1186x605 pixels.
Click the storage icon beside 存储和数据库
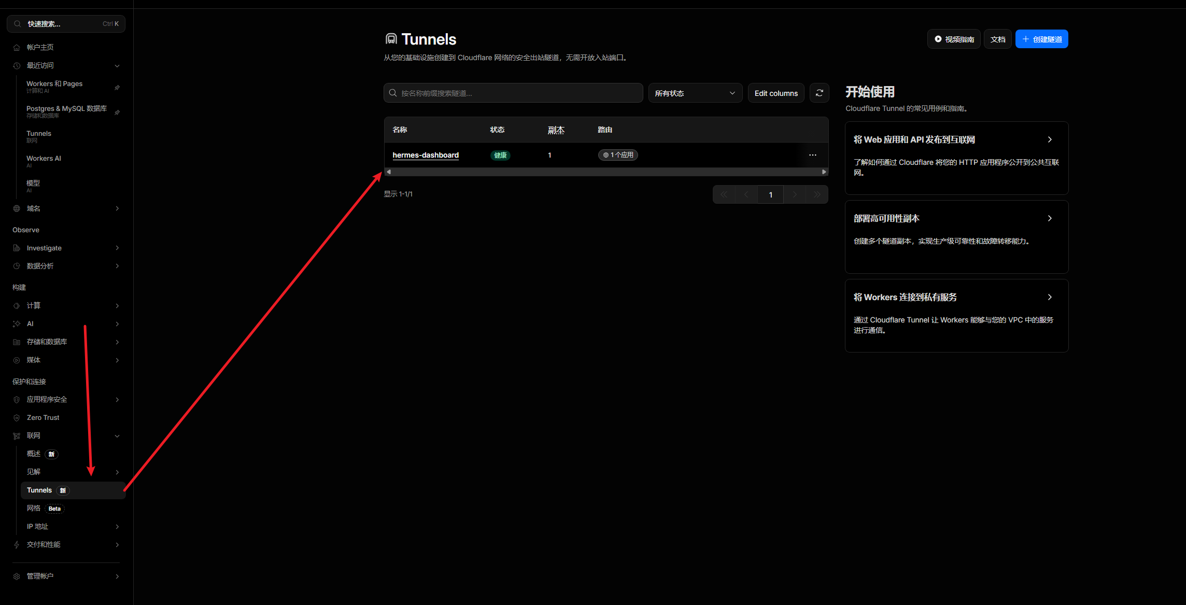click(17, 342)
